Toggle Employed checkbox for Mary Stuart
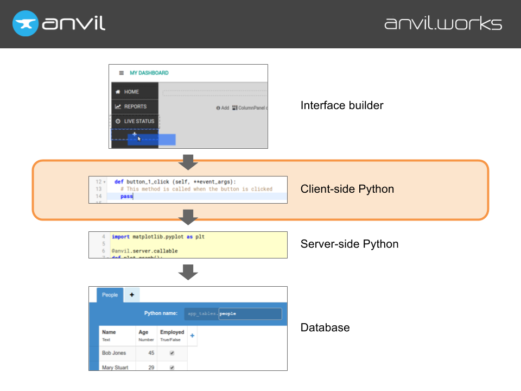 pos(172,368)
